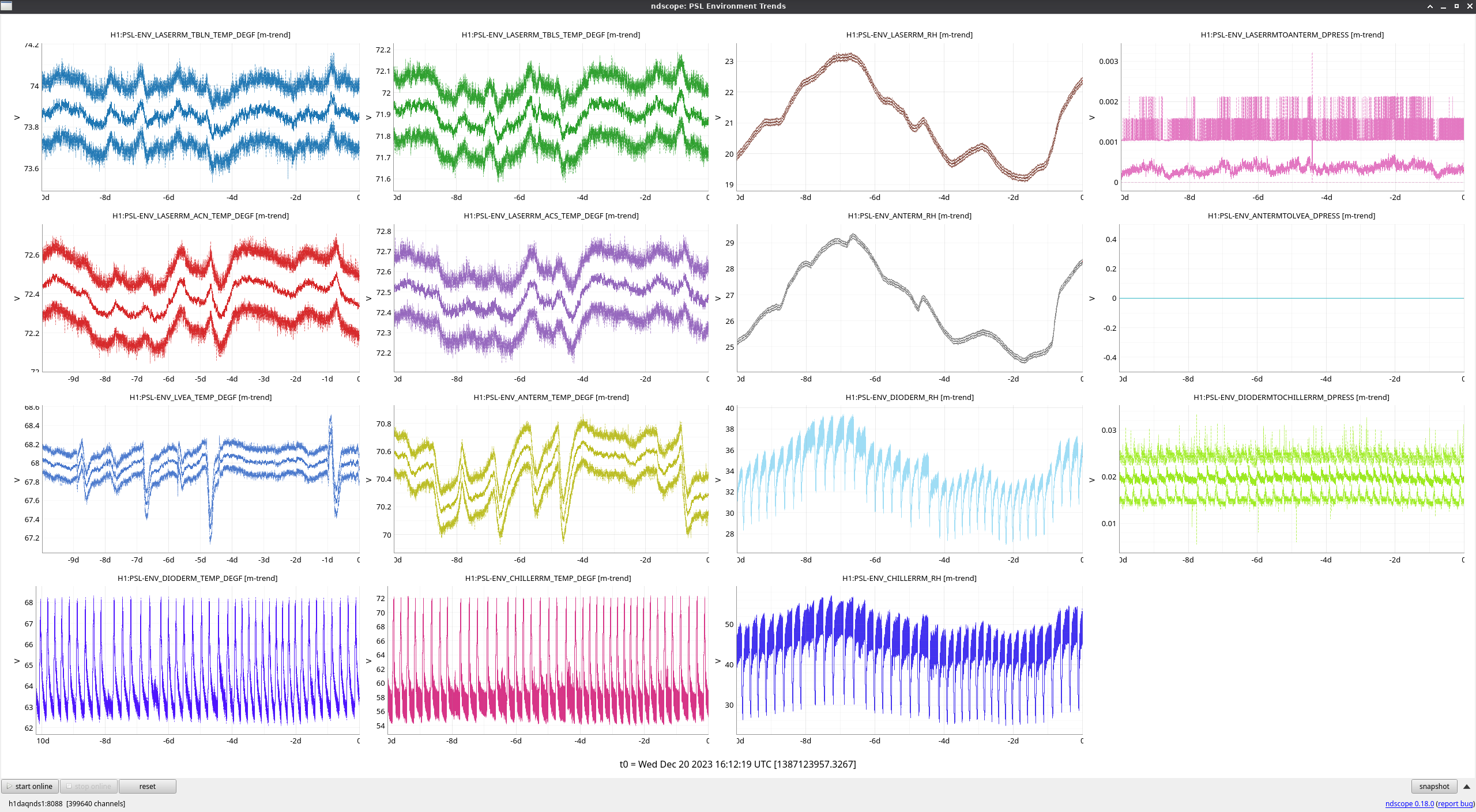The width and height of the screenshot is (1476, 812).
Task: Open the window menu icon in title bar
Action: click(x=6, y=6)
